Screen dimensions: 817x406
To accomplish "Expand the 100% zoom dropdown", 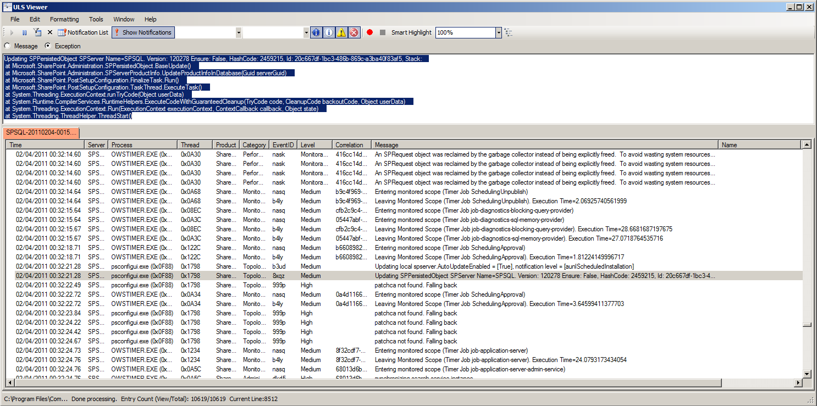I will [499, 32].
